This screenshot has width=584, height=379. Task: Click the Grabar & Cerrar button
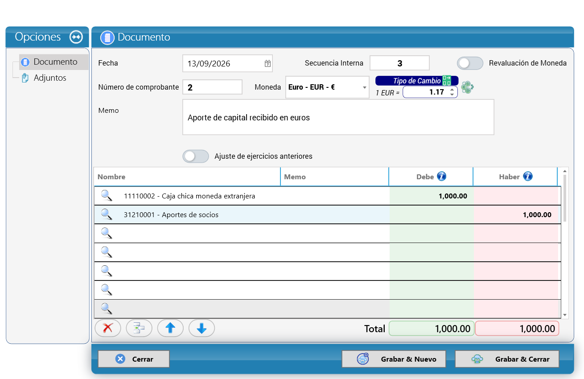tap(507, 359)
